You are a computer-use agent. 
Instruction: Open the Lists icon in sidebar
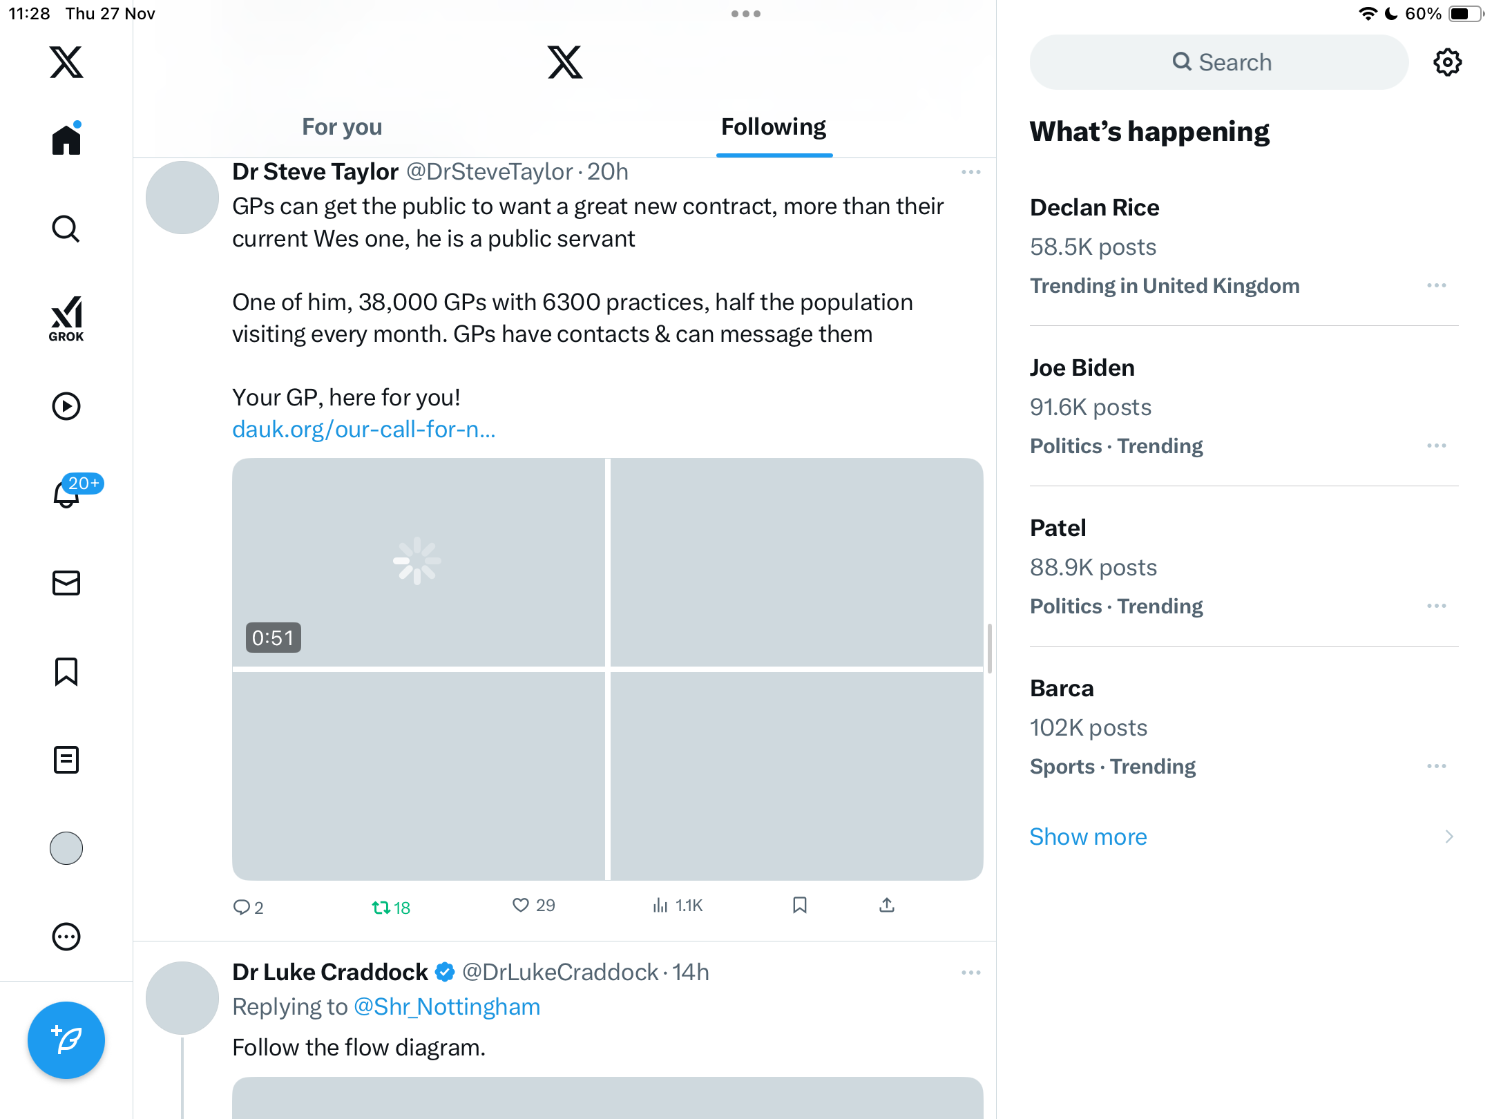click(x=66, y=760)
